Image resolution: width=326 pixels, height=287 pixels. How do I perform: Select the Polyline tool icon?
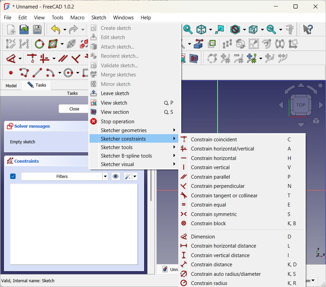[x=24, y=73]
